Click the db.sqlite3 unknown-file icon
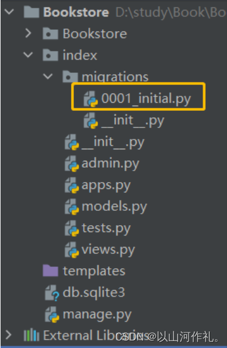This screenshot has width=227, height=348. click(52, 293)
